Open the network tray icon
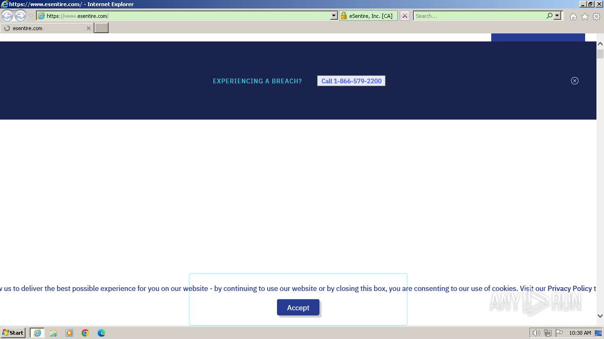604x339 pixels. (x=548, y=333)
